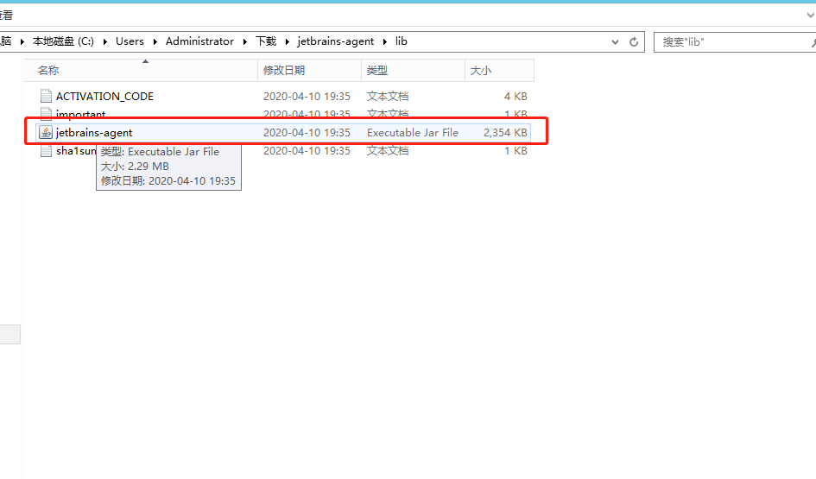Click the refresh button in address bar
This screenshot has width=816, height=479.
click(x=633, y=41)
